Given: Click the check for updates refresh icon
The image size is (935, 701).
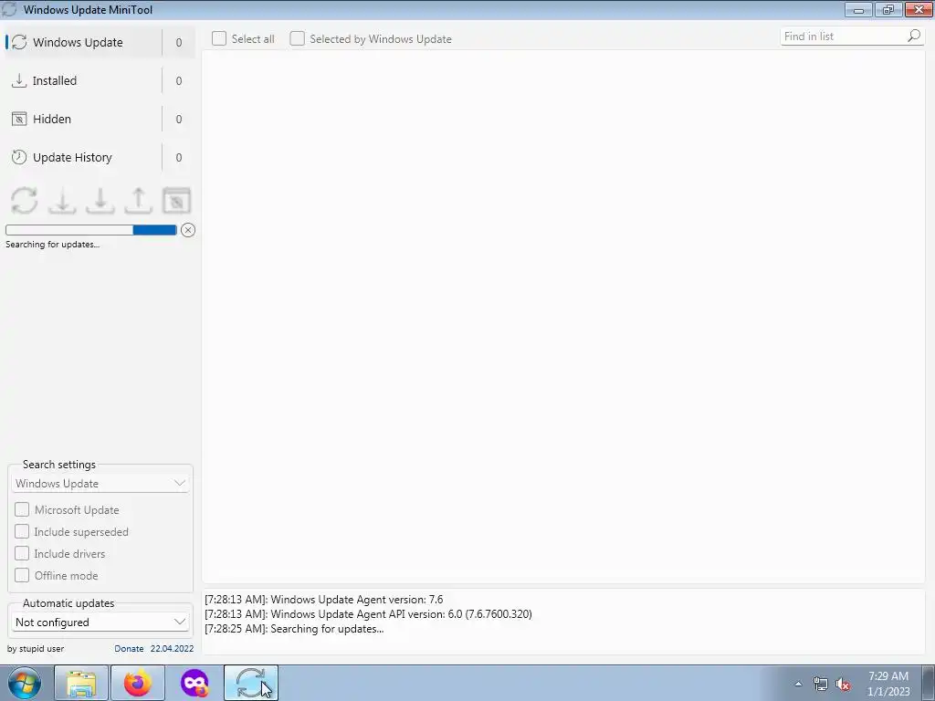Looking at the screenshot, I should point(25,200).
